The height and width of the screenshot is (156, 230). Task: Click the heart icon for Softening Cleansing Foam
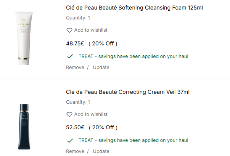(69, 30)
